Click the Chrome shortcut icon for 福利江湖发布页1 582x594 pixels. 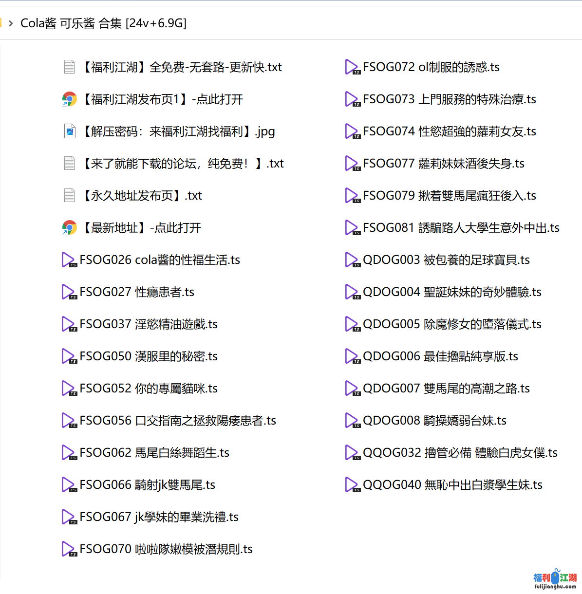tap(69, 99)
